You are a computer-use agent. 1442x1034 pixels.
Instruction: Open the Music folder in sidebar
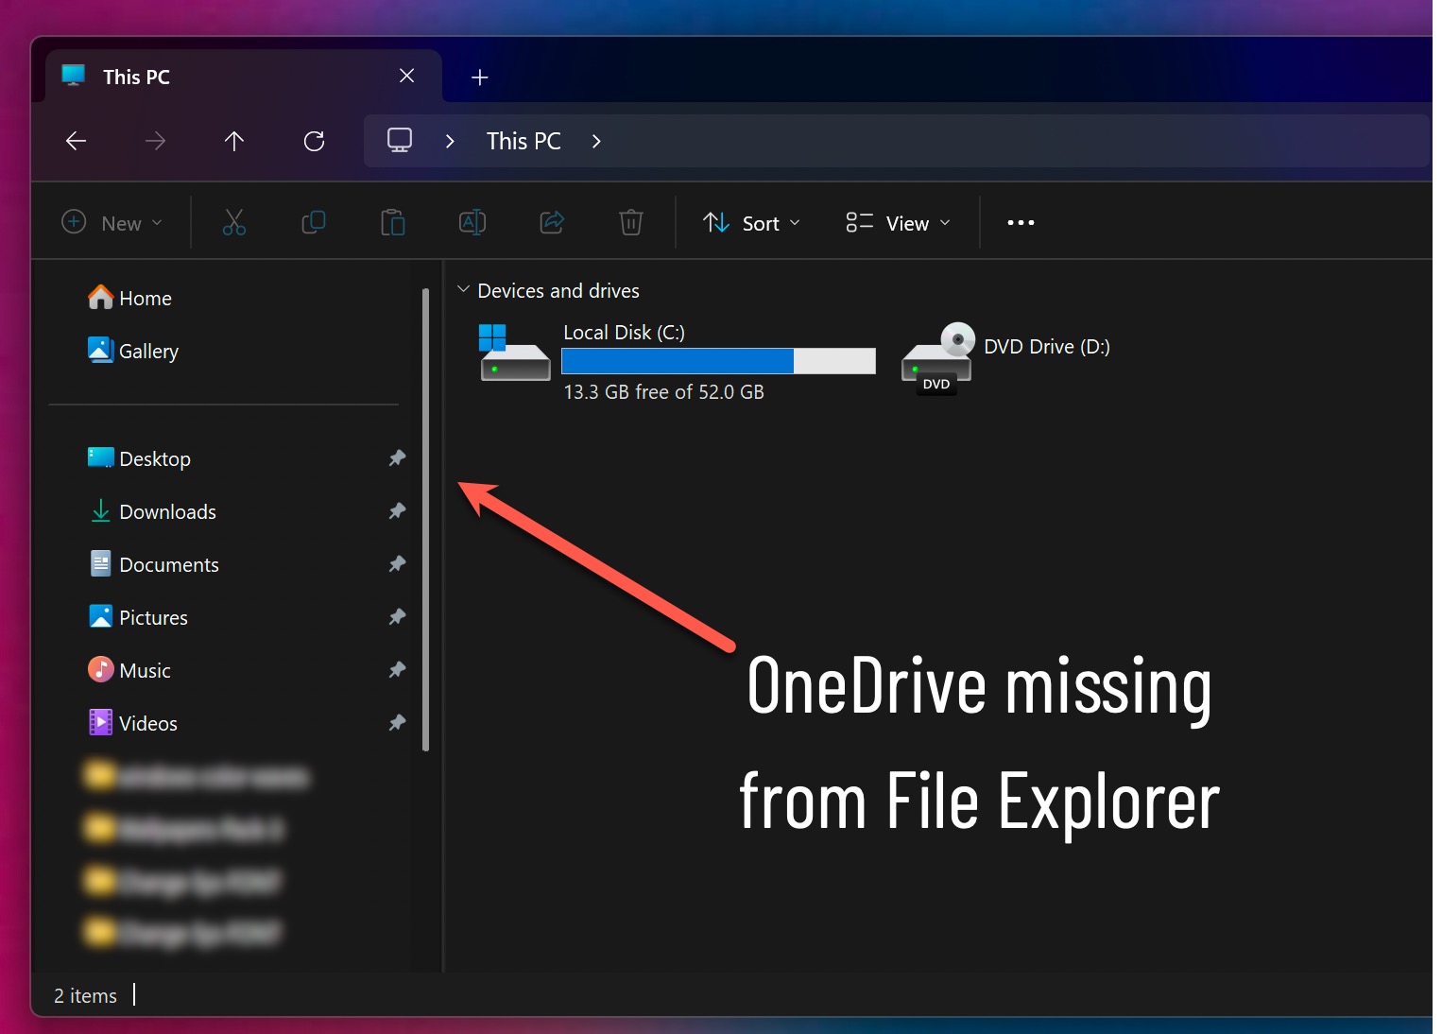click(129, 671)
